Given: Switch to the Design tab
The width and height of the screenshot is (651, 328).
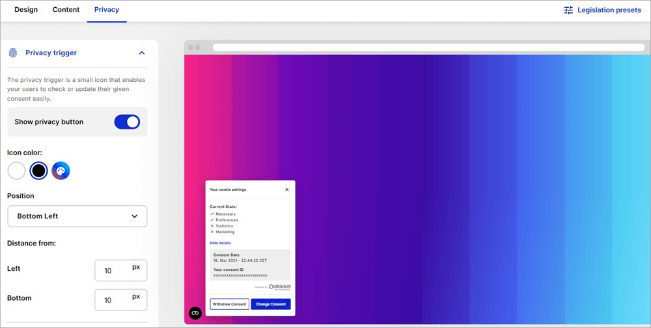Looking at the screenshot, I should (26, 10).
